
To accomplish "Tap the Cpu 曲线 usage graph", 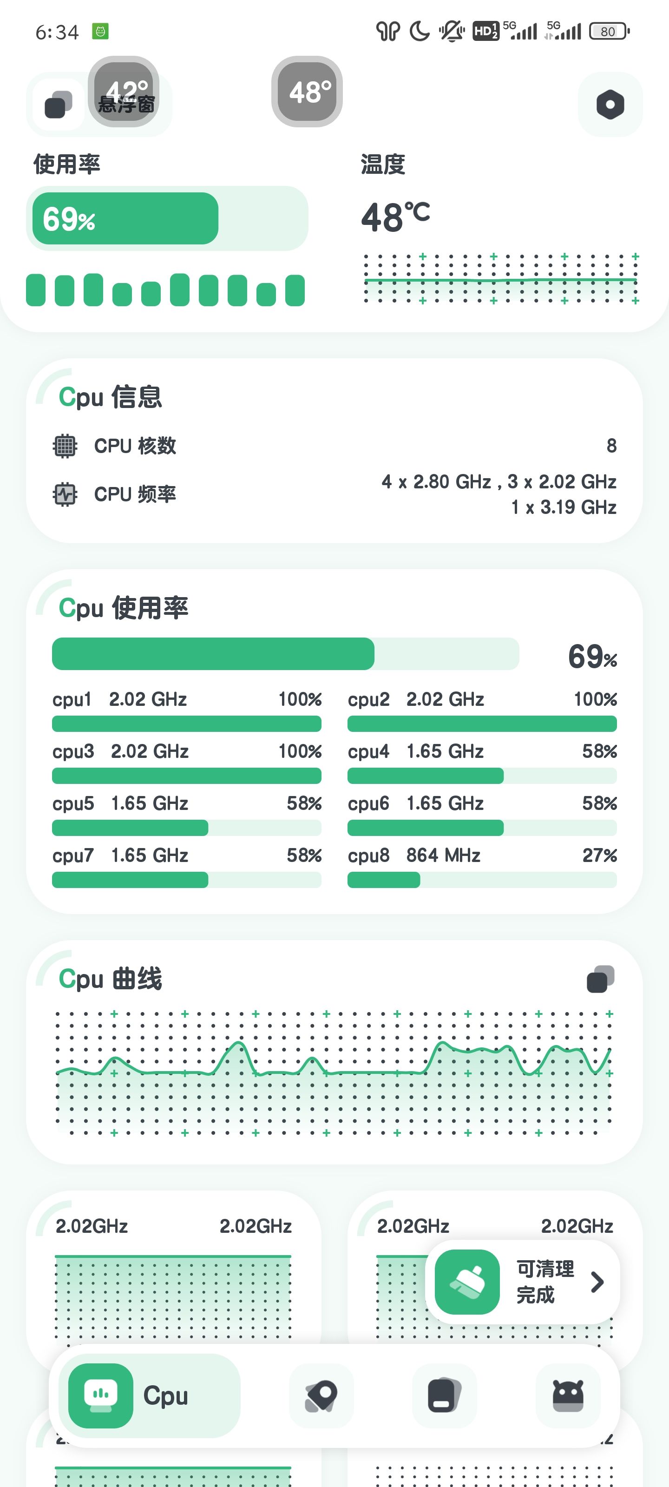I will 334,1073.
